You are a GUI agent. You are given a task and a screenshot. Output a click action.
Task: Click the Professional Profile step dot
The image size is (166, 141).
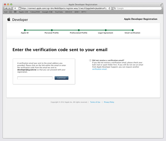click(x=79, y=30)
